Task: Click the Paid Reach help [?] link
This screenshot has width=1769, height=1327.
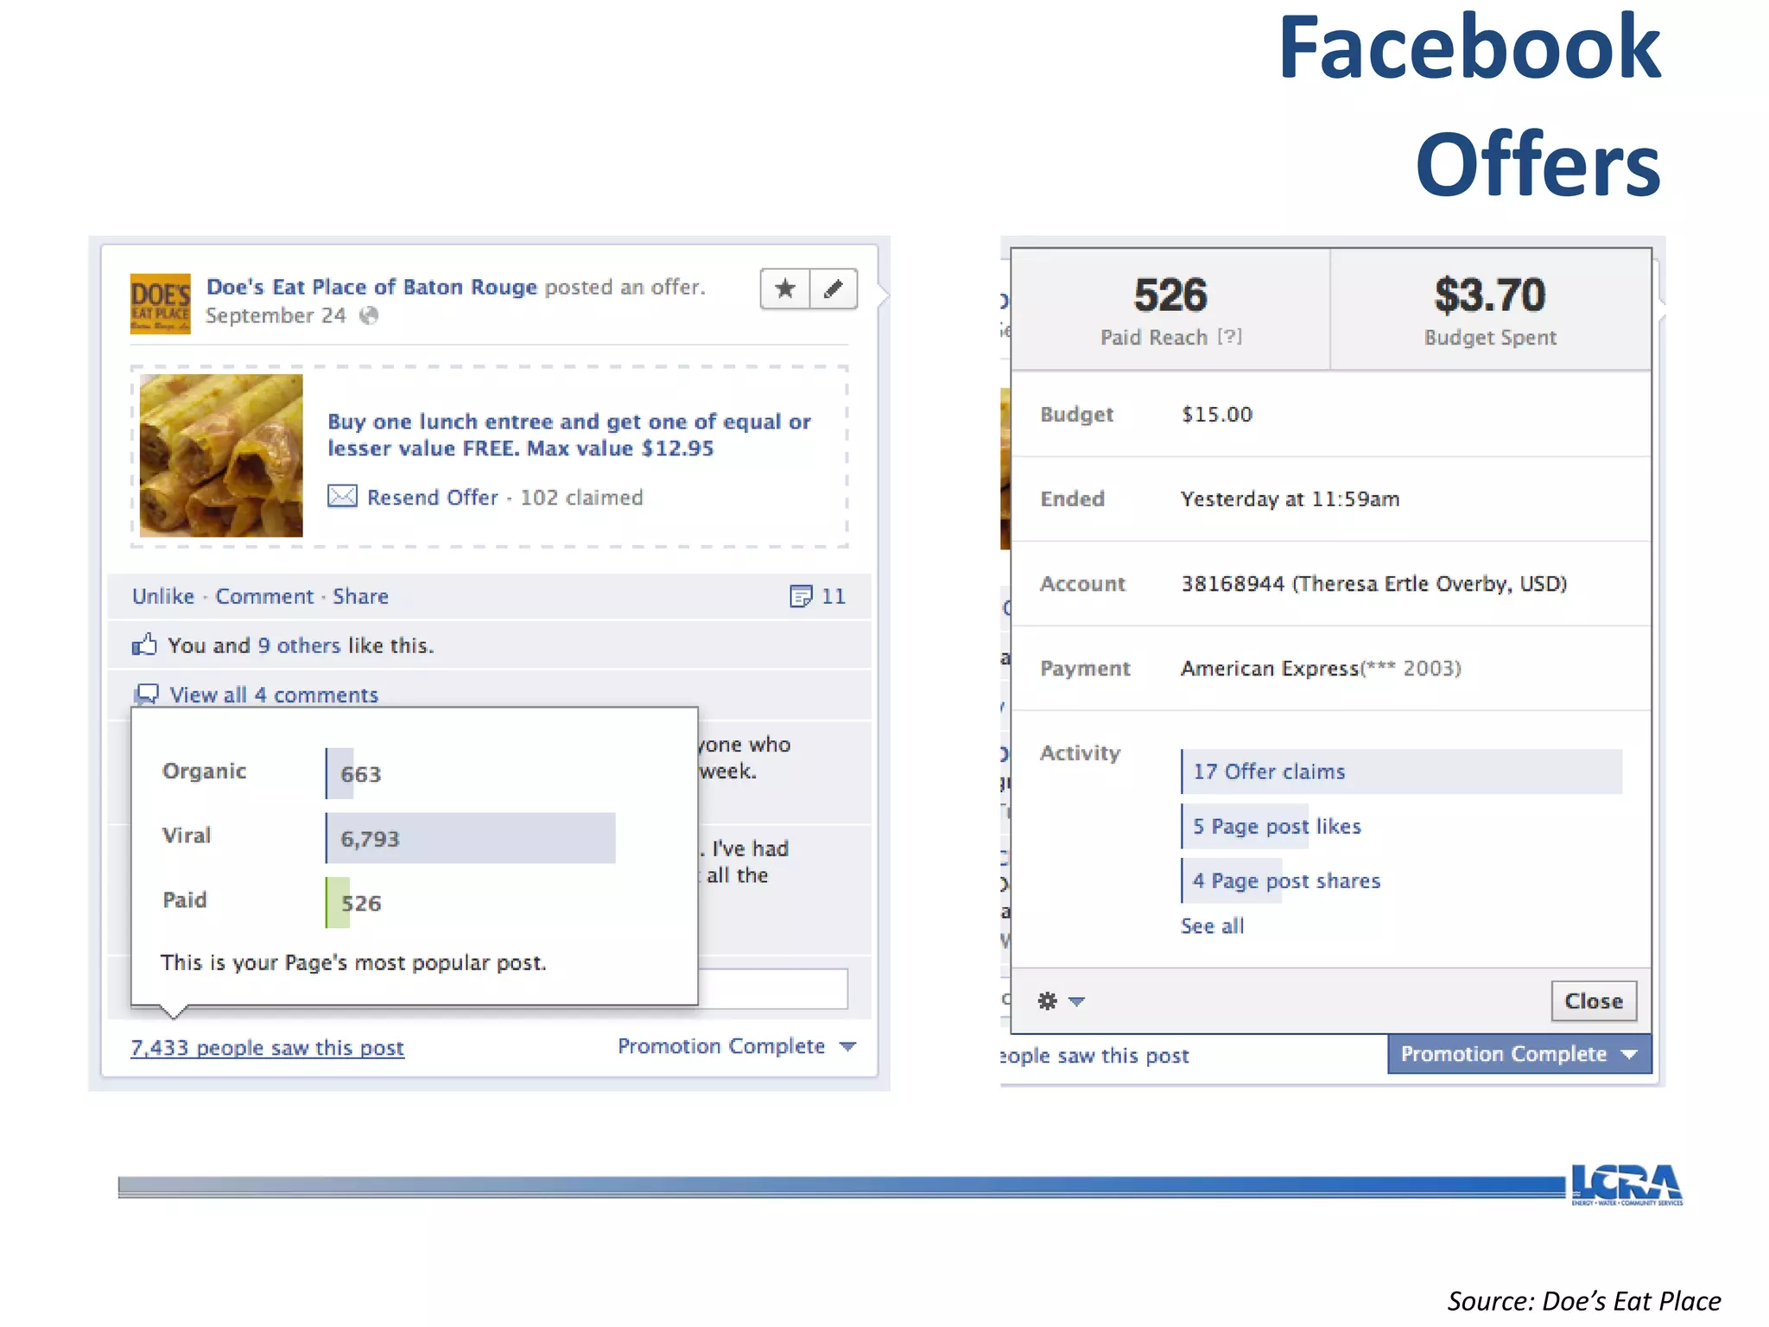Action: coord(1230,337)
